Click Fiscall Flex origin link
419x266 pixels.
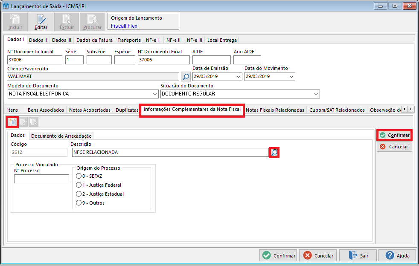click(x=124, y=26)
